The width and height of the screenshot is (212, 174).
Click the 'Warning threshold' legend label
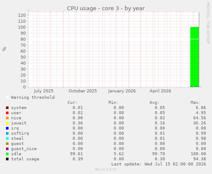click(x=33, y=97)
